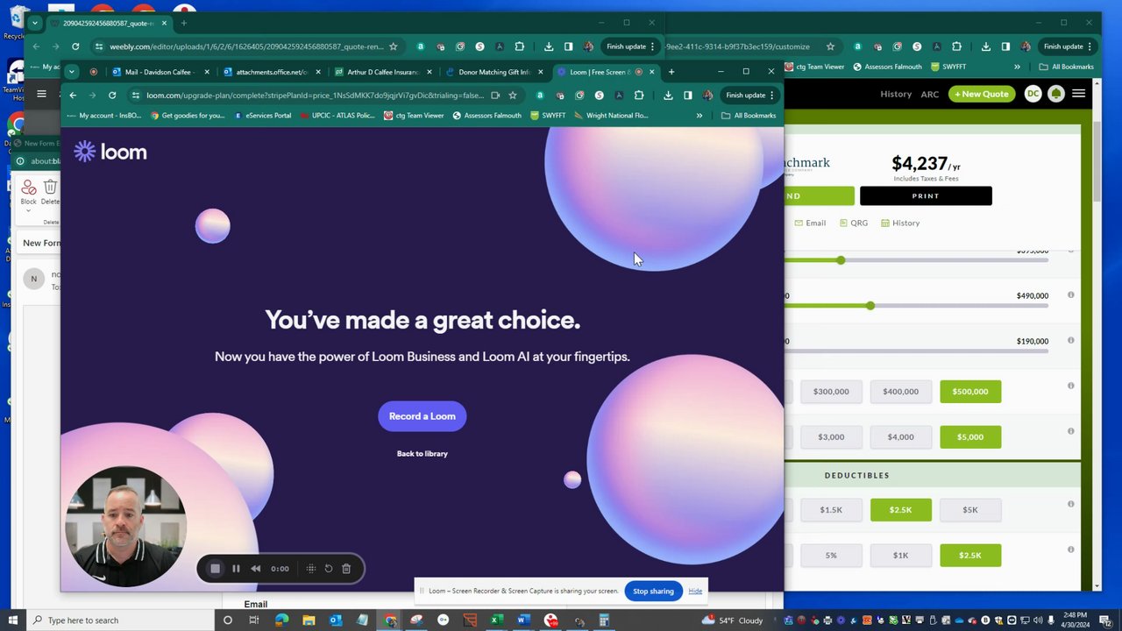The width and height of the screenshot is (1122, 631).
Task: Hide the Loom screen sharing banner
Action: [695, 591]
